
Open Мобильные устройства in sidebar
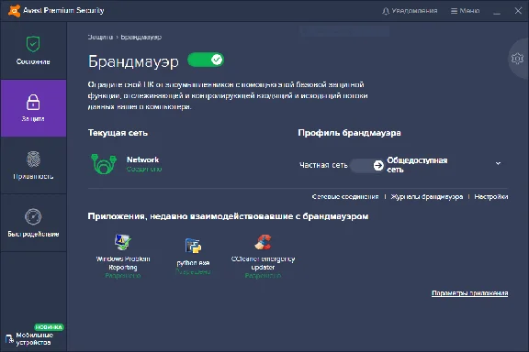(33, 338)
